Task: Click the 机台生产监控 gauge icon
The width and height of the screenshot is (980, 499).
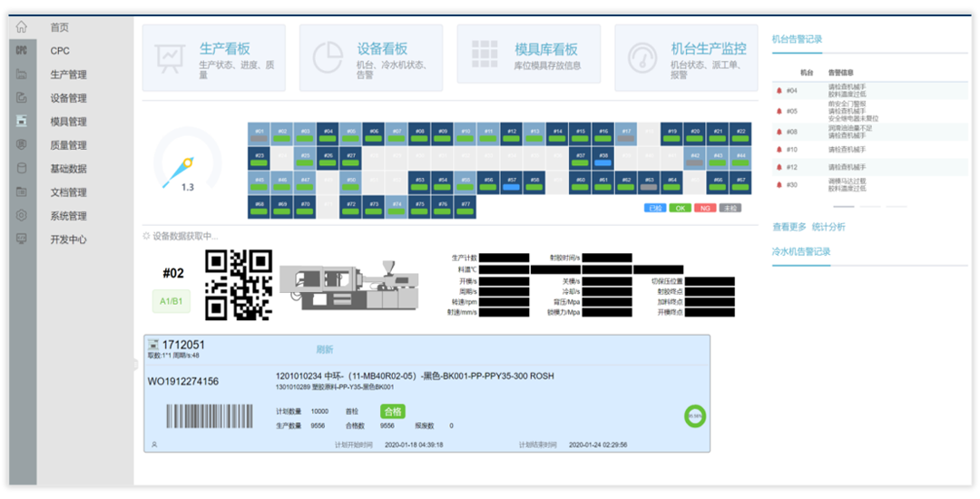Action: [642, 58]
